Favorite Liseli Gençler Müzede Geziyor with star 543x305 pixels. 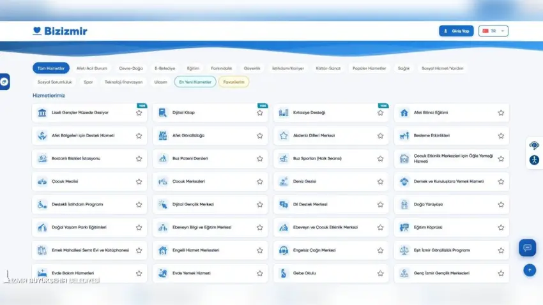[139, 113]
